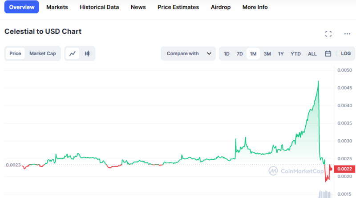Expand the Compare with dropdown
This screenshot has height=198, width=356.
tap(188, 53)
